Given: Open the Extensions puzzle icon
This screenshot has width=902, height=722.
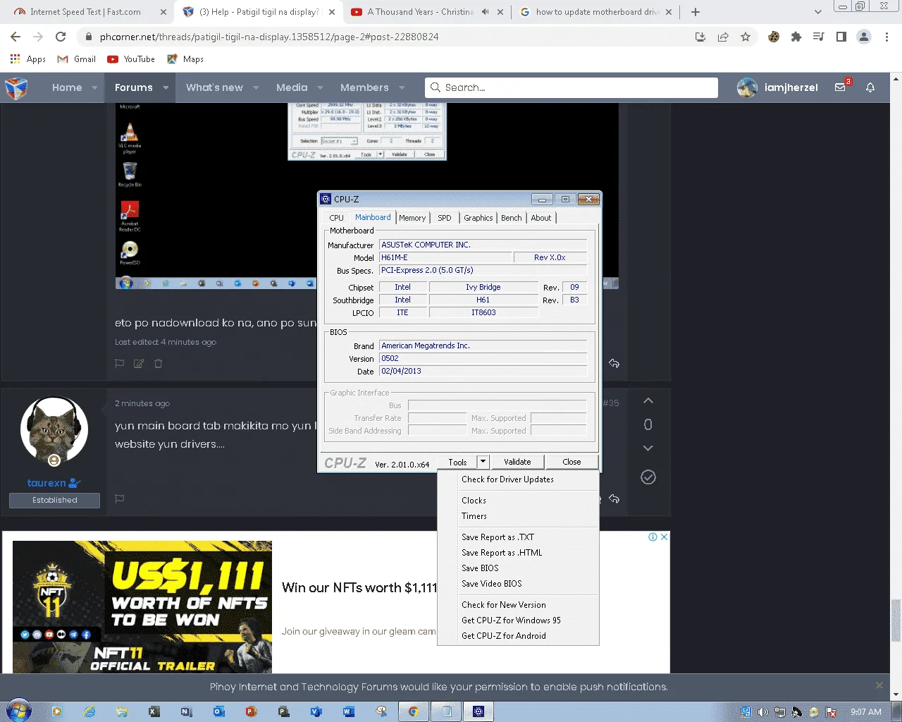Looking at the screenshot, I should (x=796, y=37).
